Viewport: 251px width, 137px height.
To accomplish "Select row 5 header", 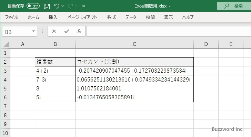I will 5,88.
